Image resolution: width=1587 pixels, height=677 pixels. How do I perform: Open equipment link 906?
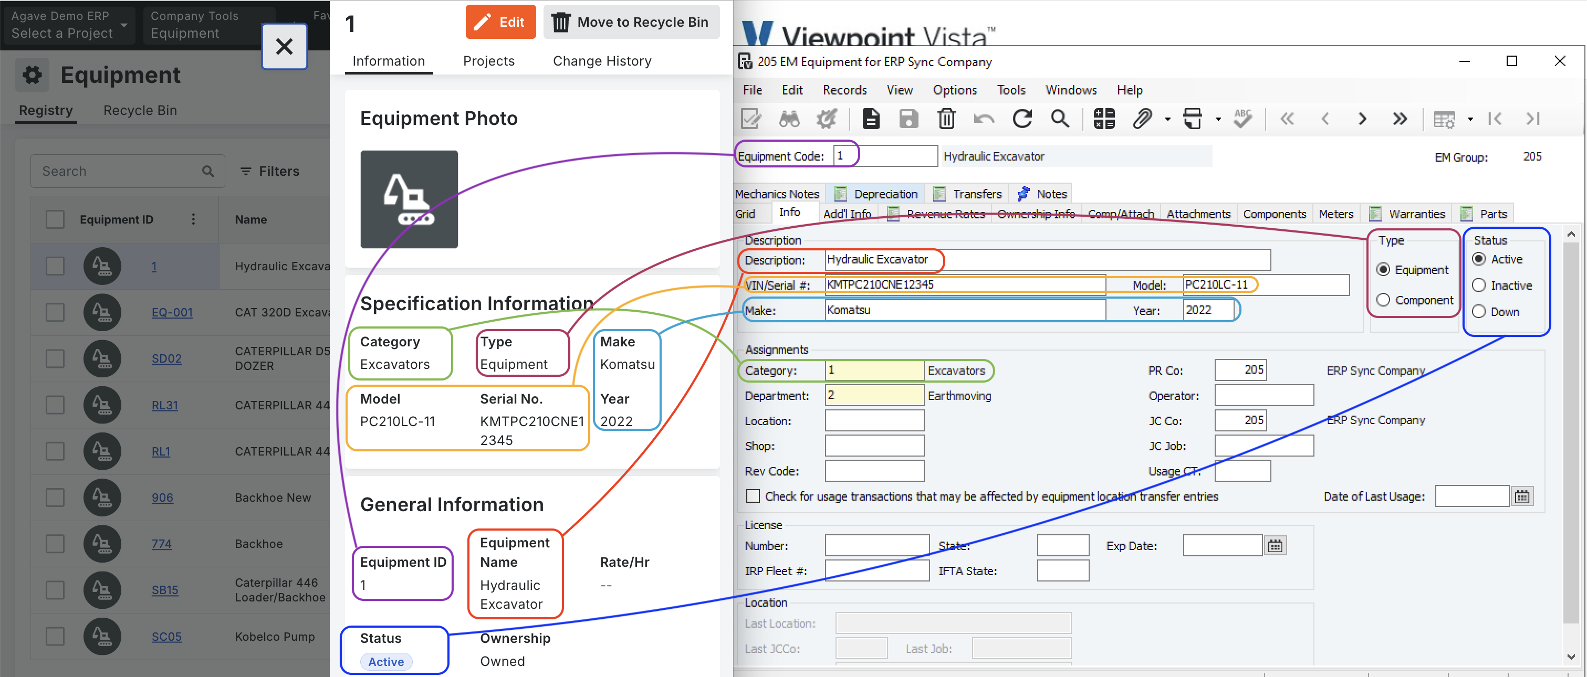coord(162,498)
